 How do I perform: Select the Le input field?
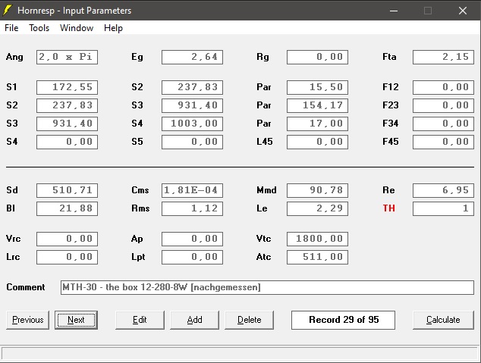point(317,208)
